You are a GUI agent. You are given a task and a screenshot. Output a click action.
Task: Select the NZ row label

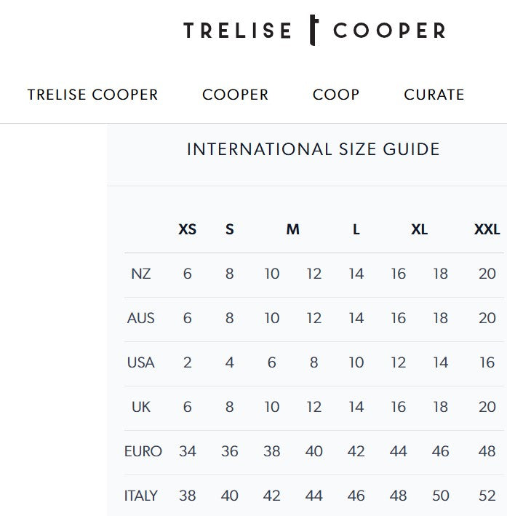tap(141, 274)
